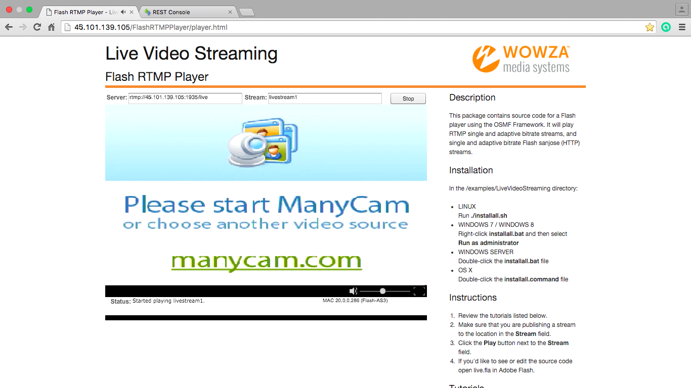Adjust the player volume slider
The image size is (691, 388).
point(385,291)
